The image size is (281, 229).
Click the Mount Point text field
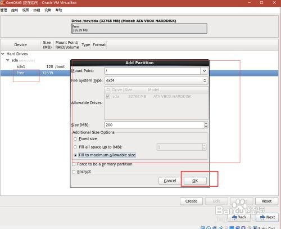[152, 71]
